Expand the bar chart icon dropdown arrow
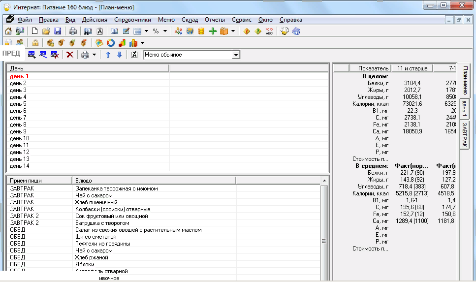476x282 pixels. point(142,43)
